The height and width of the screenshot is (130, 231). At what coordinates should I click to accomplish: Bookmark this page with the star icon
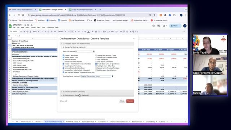[x=154, y=15]
